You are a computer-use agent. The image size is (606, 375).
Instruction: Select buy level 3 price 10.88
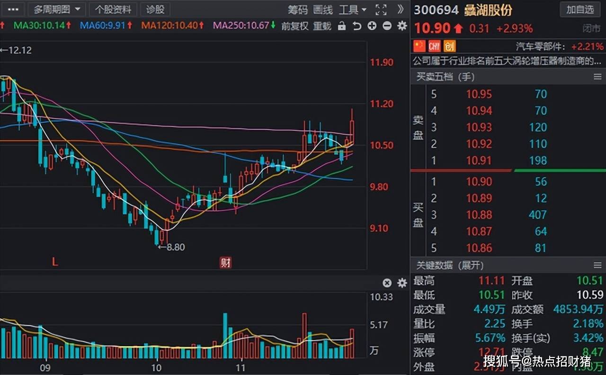pos(479,215)
